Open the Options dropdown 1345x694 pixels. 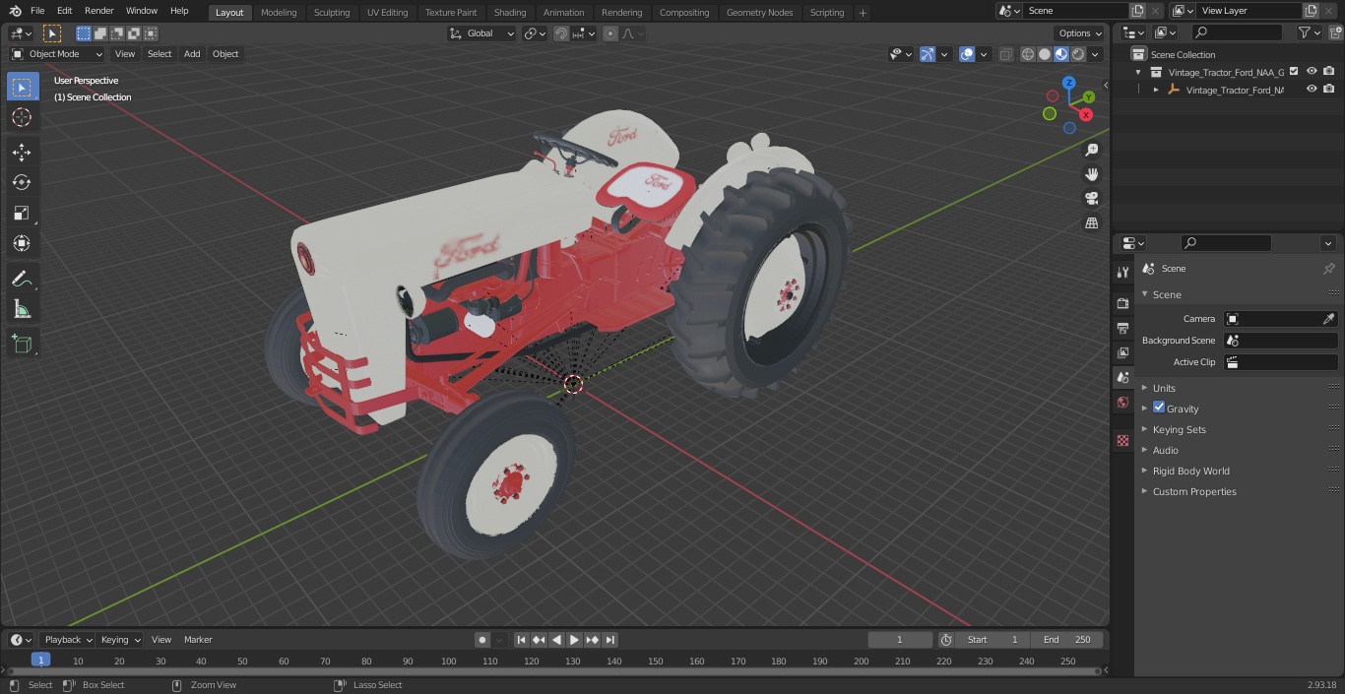1080,33
